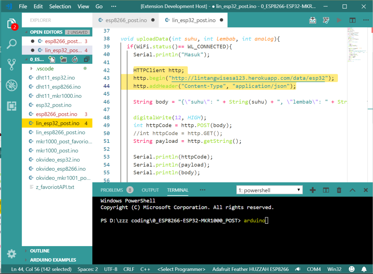Open the Edit menu

point(38,6)
